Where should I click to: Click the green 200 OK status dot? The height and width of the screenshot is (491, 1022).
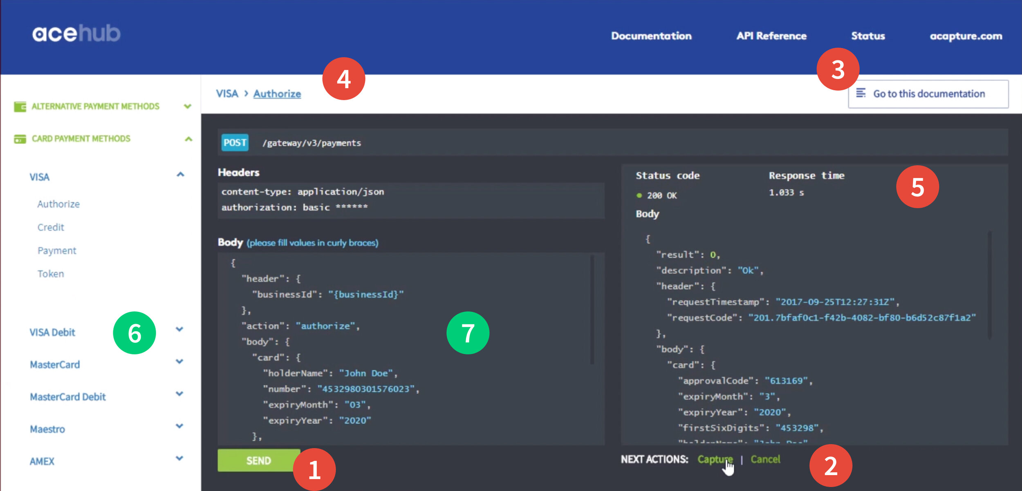[x=639, y=196]
